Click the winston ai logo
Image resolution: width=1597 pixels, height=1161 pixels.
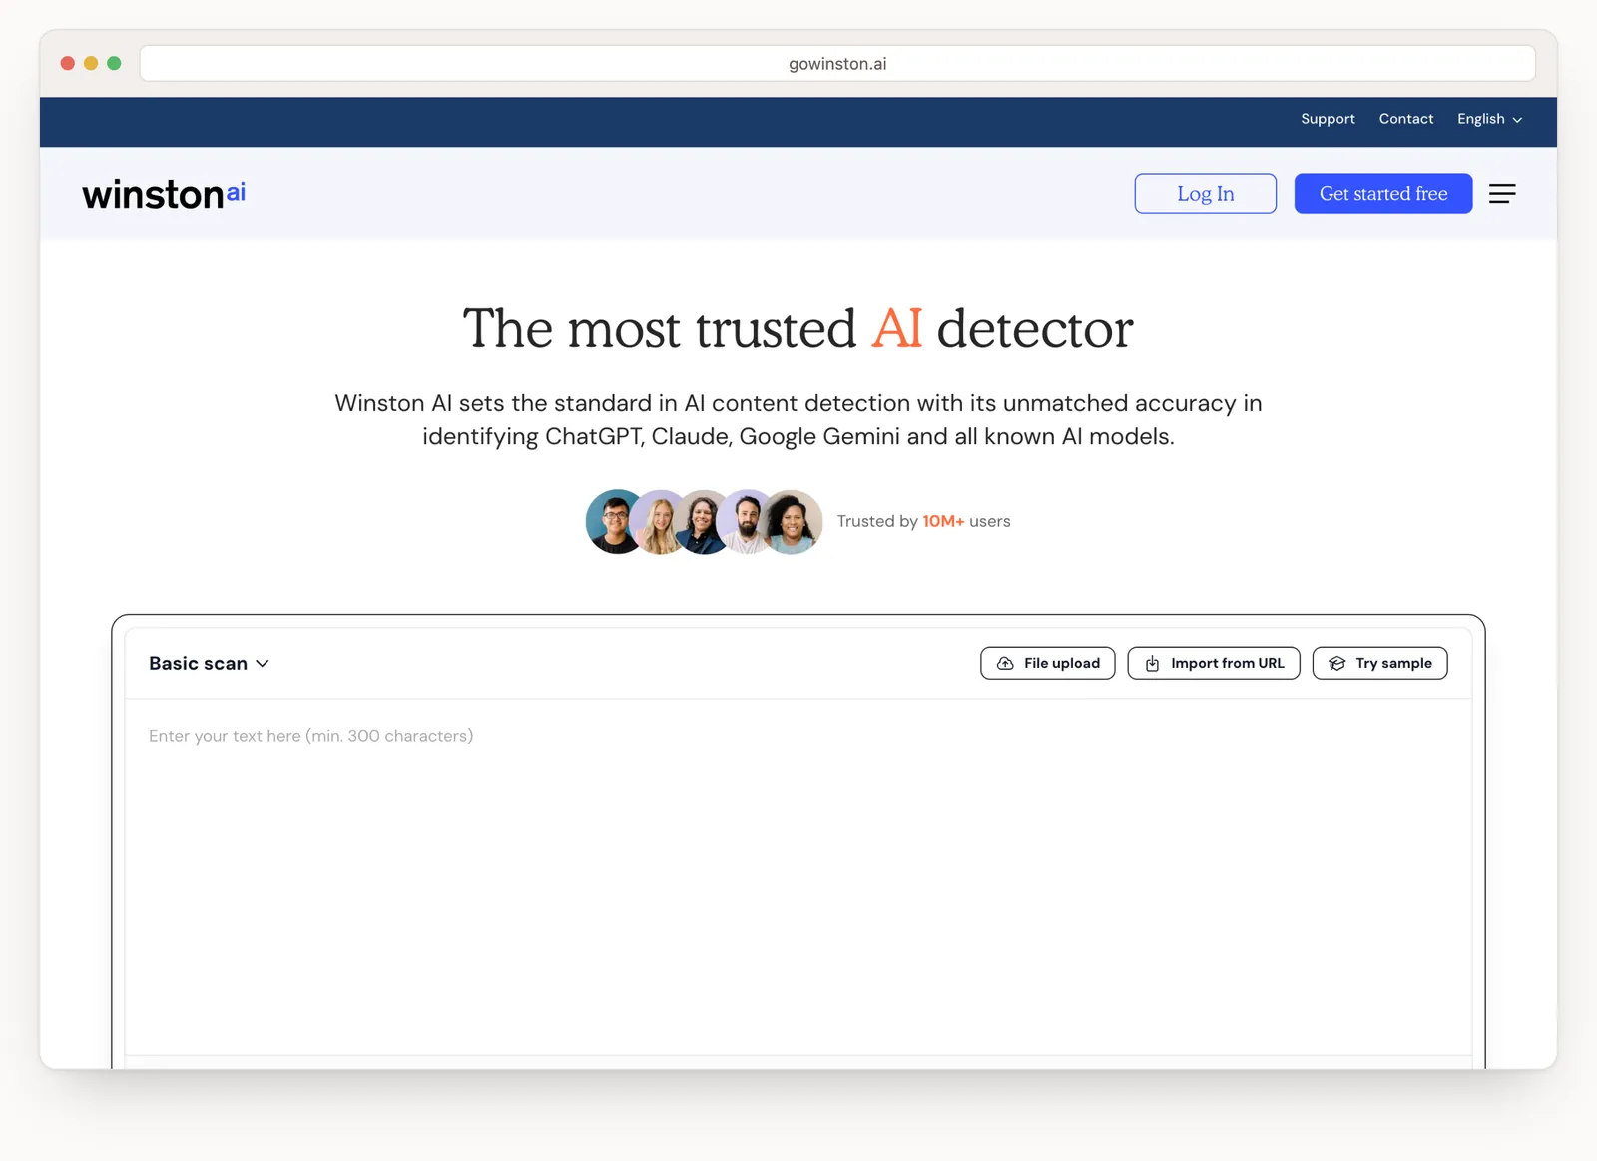(x=164, y=194)
